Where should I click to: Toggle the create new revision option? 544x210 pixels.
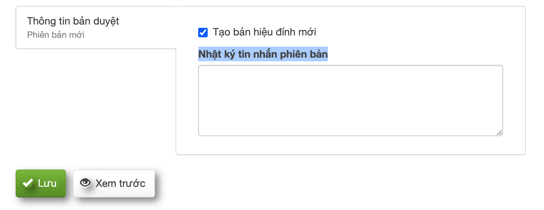pyautogui.click(x=203, y=32)
